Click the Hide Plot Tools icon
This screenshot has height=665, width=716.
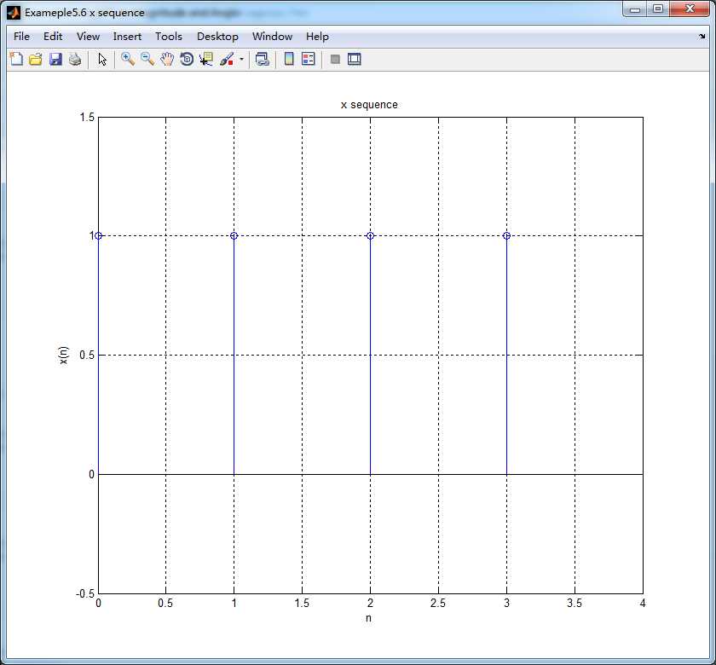[x=335, y=59]
